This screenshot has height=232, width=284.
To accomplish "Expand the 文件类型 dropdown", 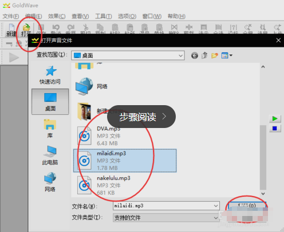I will (216, 218).
